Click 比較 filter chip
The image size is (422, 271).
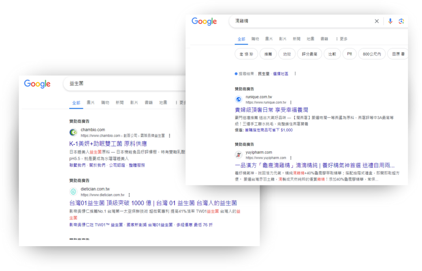pyautogui.click(x=332, y=54)
